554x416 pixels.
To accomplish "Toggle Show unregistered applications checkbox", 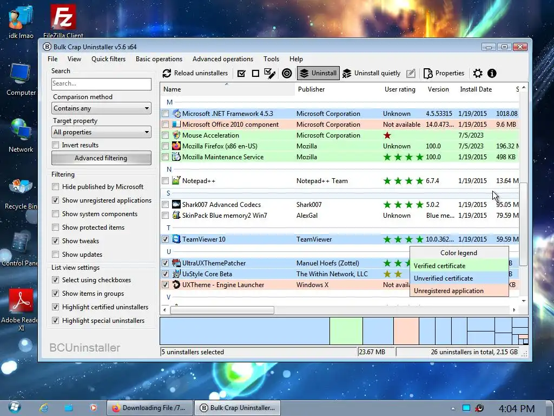I will pos(56,200).
